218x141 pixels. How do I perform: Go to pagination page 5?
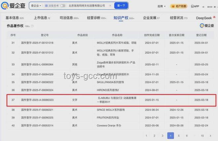(179, 136)
